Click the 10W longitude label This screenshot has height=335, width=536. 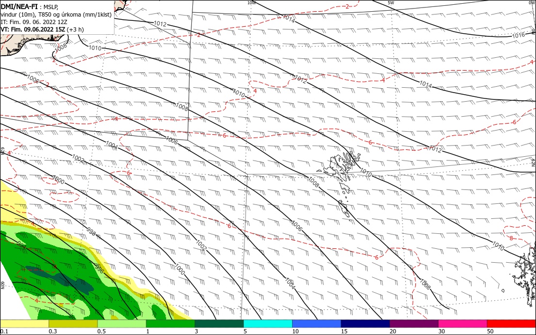click(x=251, y=3)
